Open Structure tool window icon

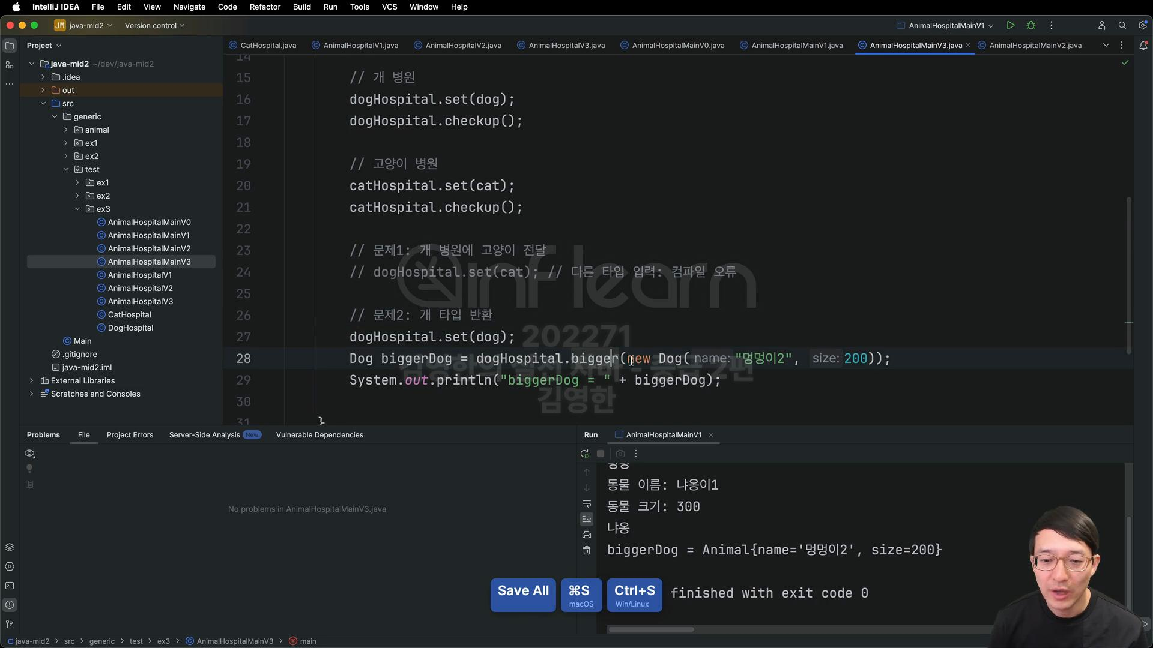tap(10, 65)
